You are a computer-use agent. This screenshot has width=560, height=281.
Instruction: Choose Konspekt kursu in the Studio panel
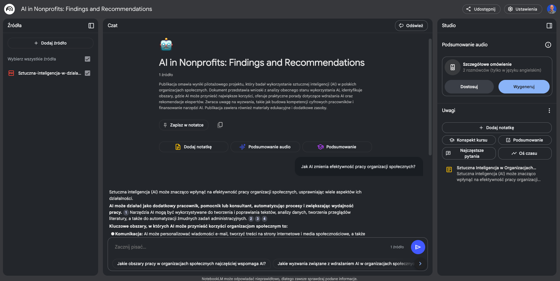click(x=469, y=140)
